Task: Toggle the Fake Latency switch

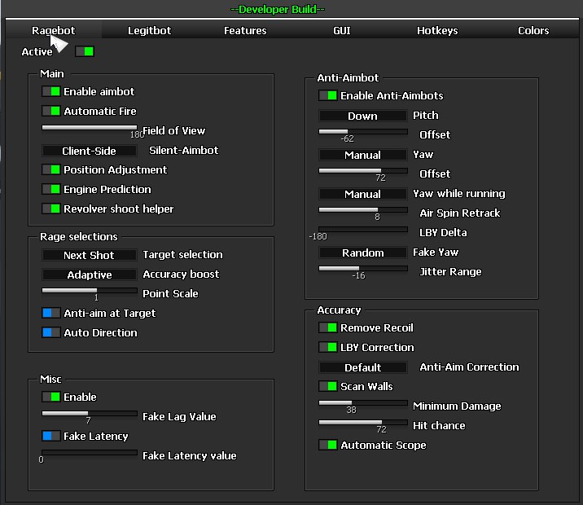Action: (51, 437)
